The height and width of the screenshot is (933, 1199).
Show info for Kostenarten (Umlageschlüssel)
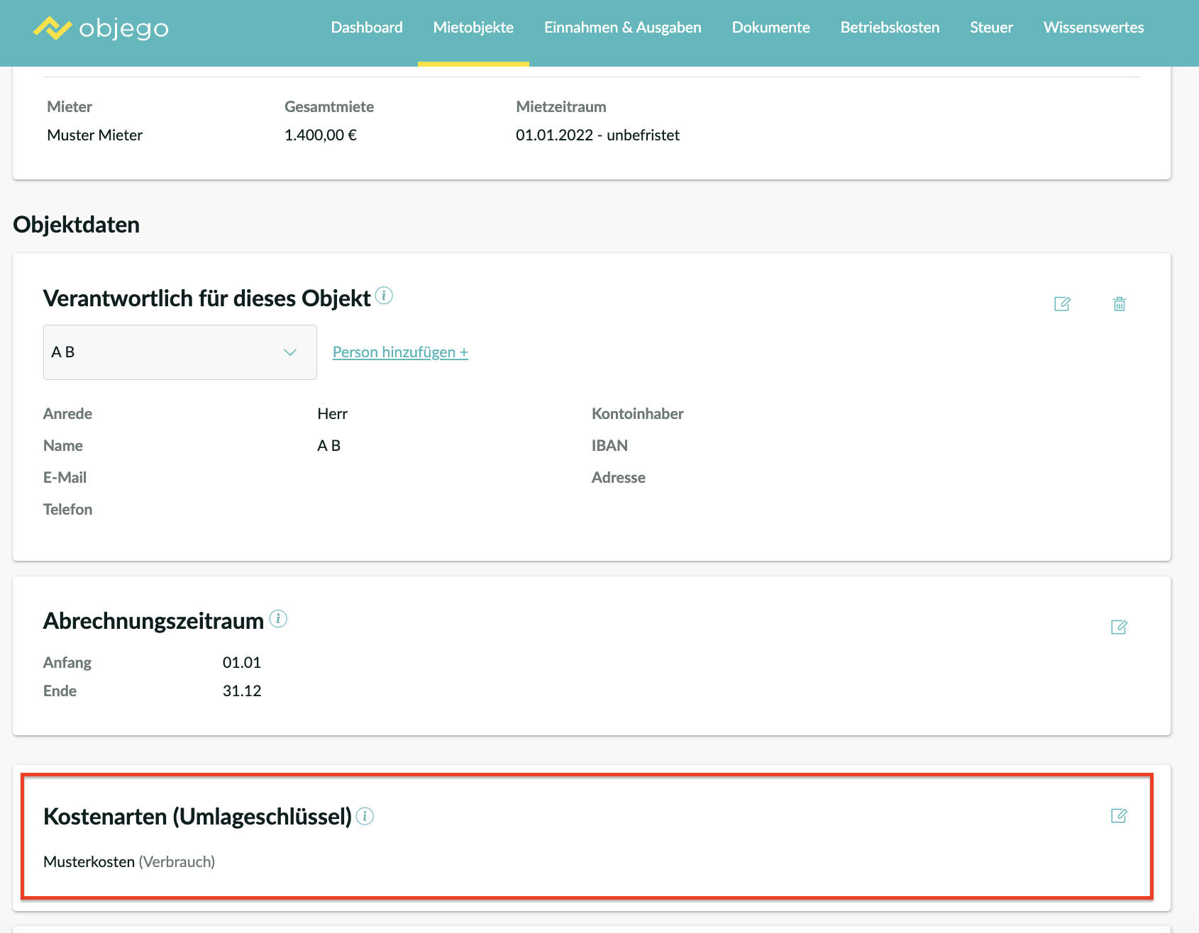[365, 817]
